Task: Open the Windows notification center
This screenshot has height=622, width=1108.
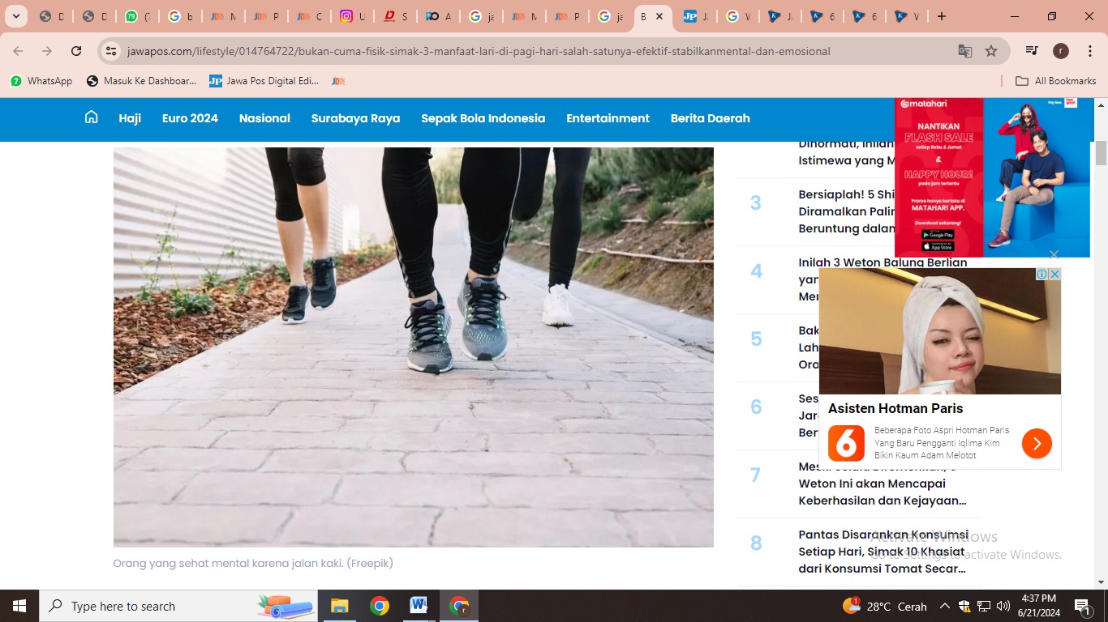Action: tap(1082, 606)
